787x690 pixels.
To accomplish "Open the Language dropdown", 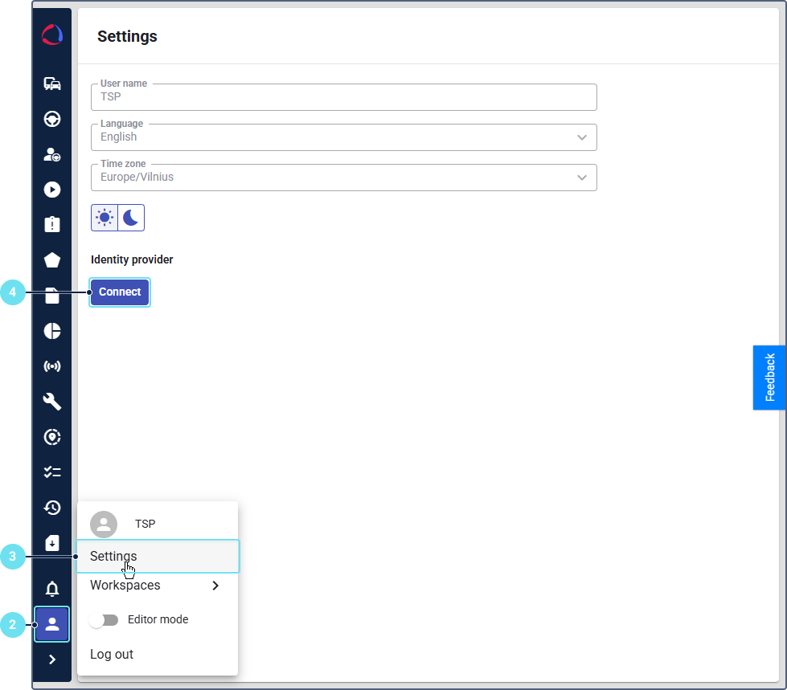I will [343, 137].
